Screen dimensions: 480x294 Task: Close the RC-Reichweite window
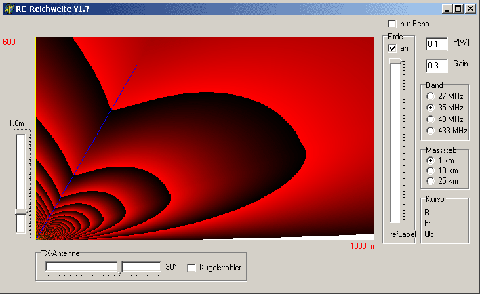coord(470,9)
